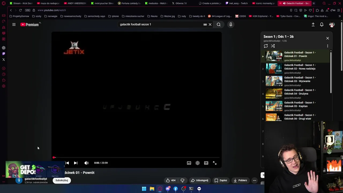Dislike the video
Viewport: 343px width, 193px height.
click(x=182, y=180)
